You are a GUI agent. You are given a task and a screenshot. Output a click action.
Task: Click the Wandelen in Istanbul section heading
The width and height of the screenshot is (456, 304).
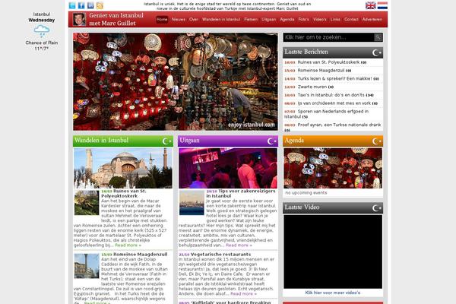[x=101, y=141]
